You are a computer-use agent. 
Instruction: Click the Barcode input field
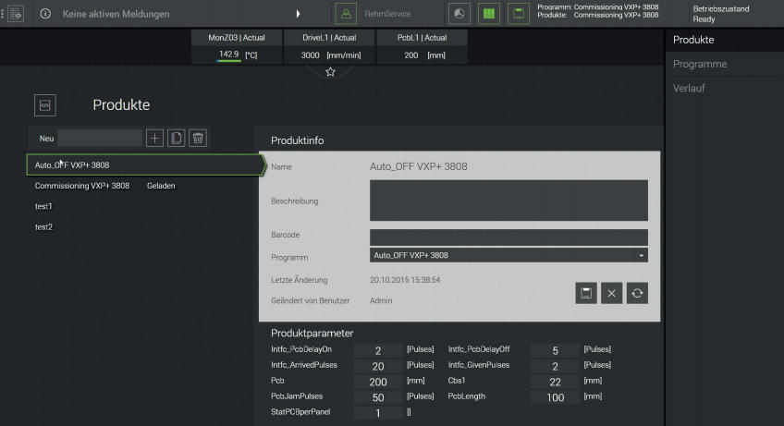click(x=508, y=237)
